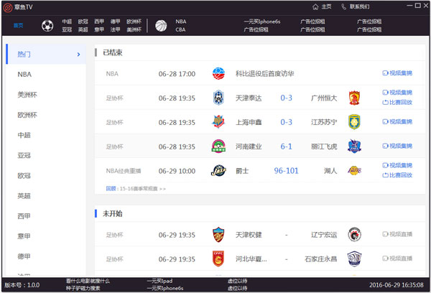Open CBA in the top navigation
Screen dimensions: 431x293
tap(180, 29)
